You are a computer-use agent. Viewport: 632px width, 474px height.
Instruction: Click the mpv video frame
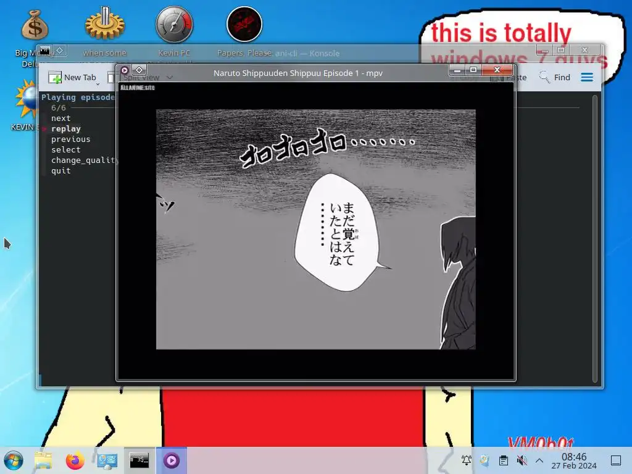(x=315, y=230)
